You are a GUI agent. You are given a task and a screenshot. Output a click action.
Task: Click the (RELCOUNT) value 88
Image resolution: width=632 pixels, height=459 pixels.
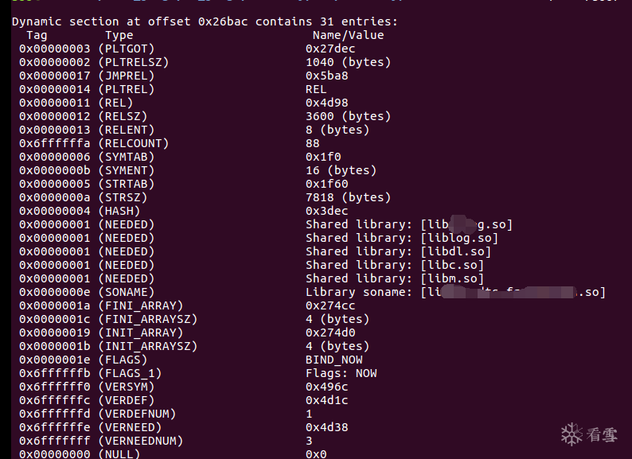313,143
